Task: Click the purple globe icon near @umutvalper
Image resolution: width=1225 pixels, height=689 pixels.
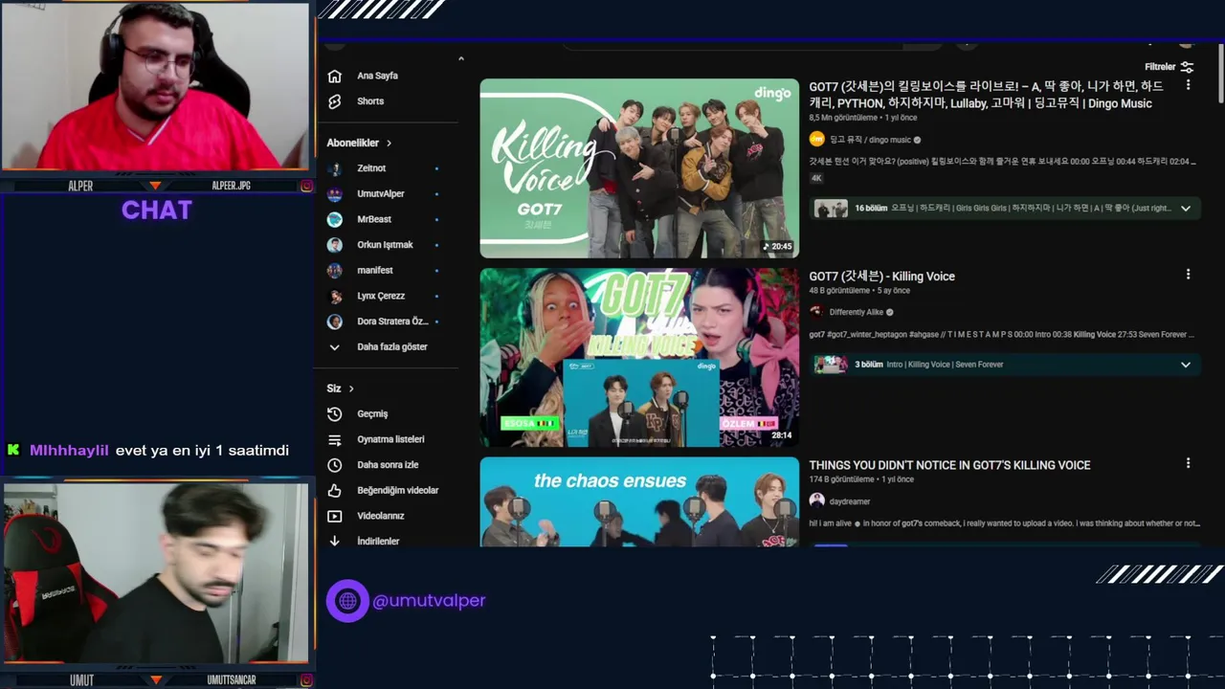Action: click(x=347, y=601)
